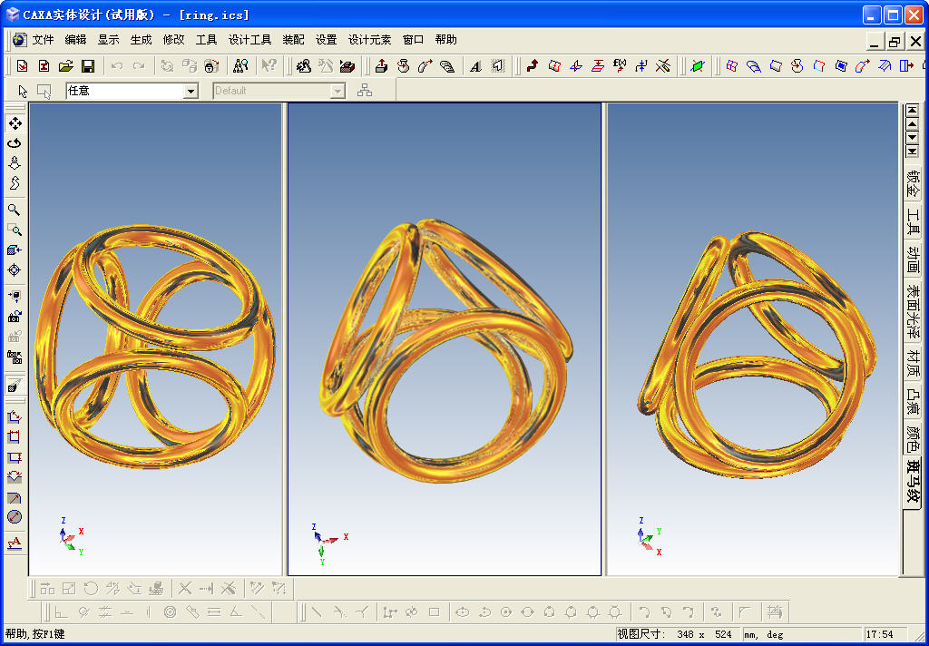
Task: Save the file with the floppy disk icon
Action: [x=88, y=66]
